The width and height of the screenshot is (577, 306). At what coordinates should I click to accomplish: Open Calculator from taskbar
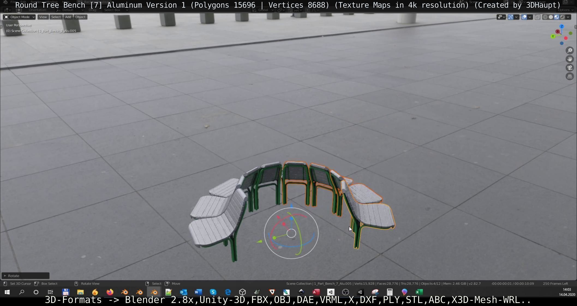coord(390,292)
